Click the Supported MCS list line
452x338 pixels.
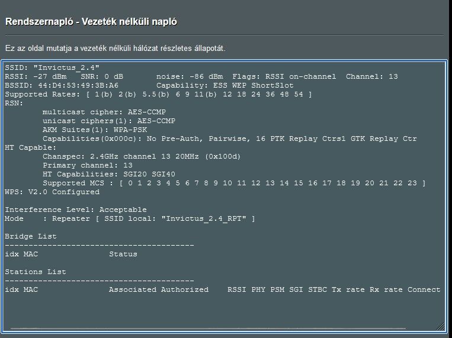tap(234, 184)
